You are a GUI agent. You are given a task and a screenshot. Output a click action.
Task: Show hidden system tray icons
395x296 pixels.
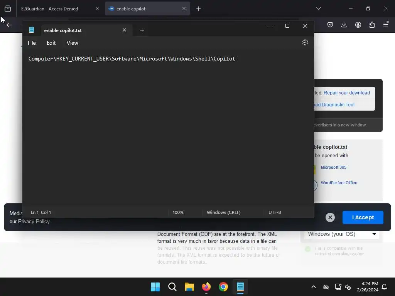pyautogui.click(x=313, y=287)
